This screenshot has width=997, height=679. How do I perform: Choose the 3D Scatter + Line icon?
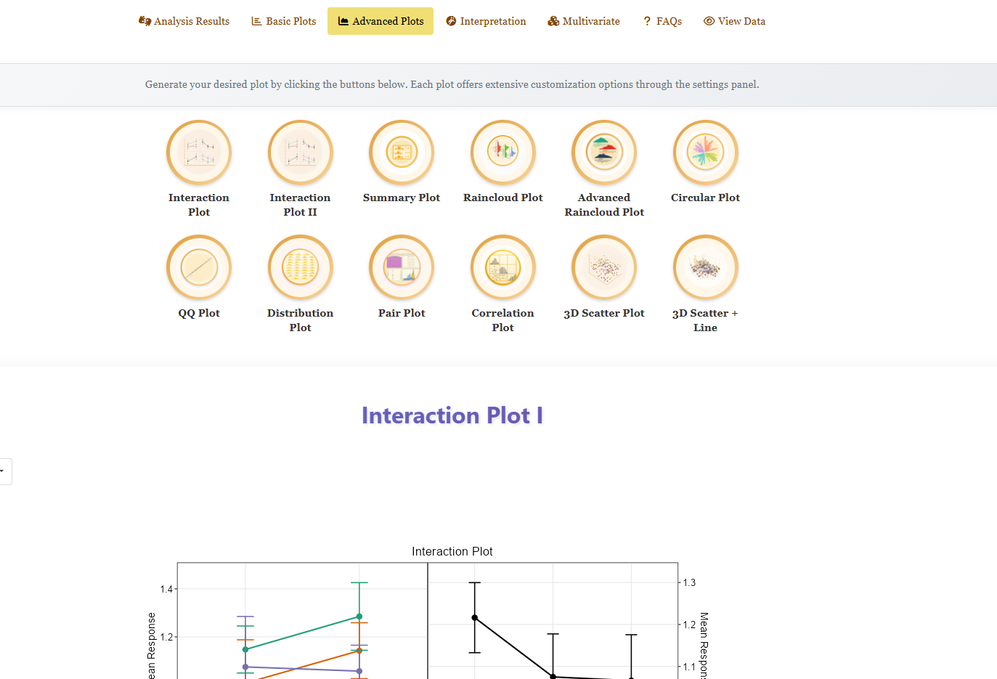pyautogui.click(x=706, y=267)
